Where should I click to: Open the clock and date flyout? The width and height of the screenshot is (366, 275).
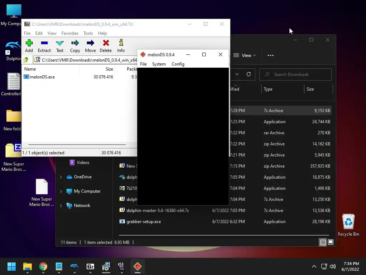tap(350, 266)
